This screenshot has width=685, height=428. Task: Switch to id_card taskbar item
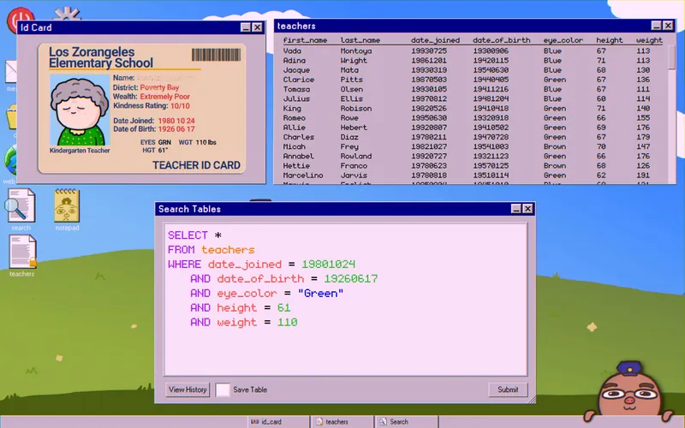277,421
